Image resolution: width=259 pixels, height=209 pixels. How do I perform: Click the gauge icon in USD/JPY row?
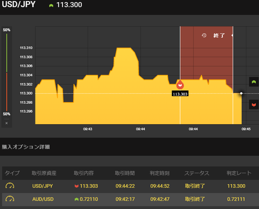point(10,186)
